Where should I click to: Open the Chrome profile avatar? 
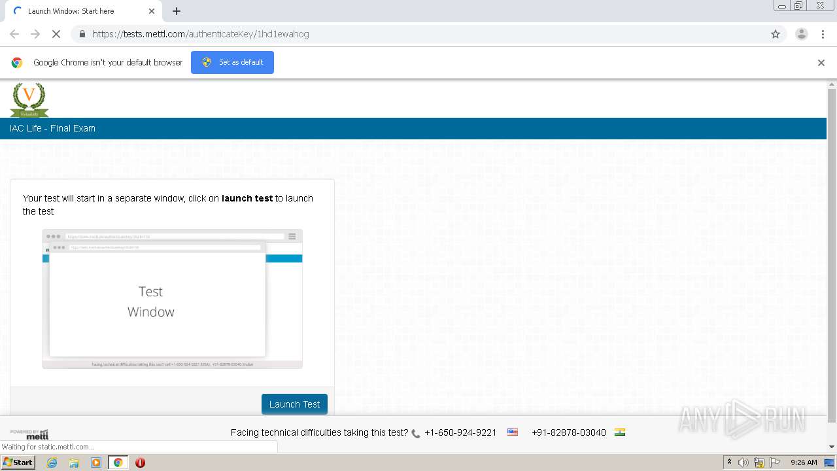pos(802,34)
